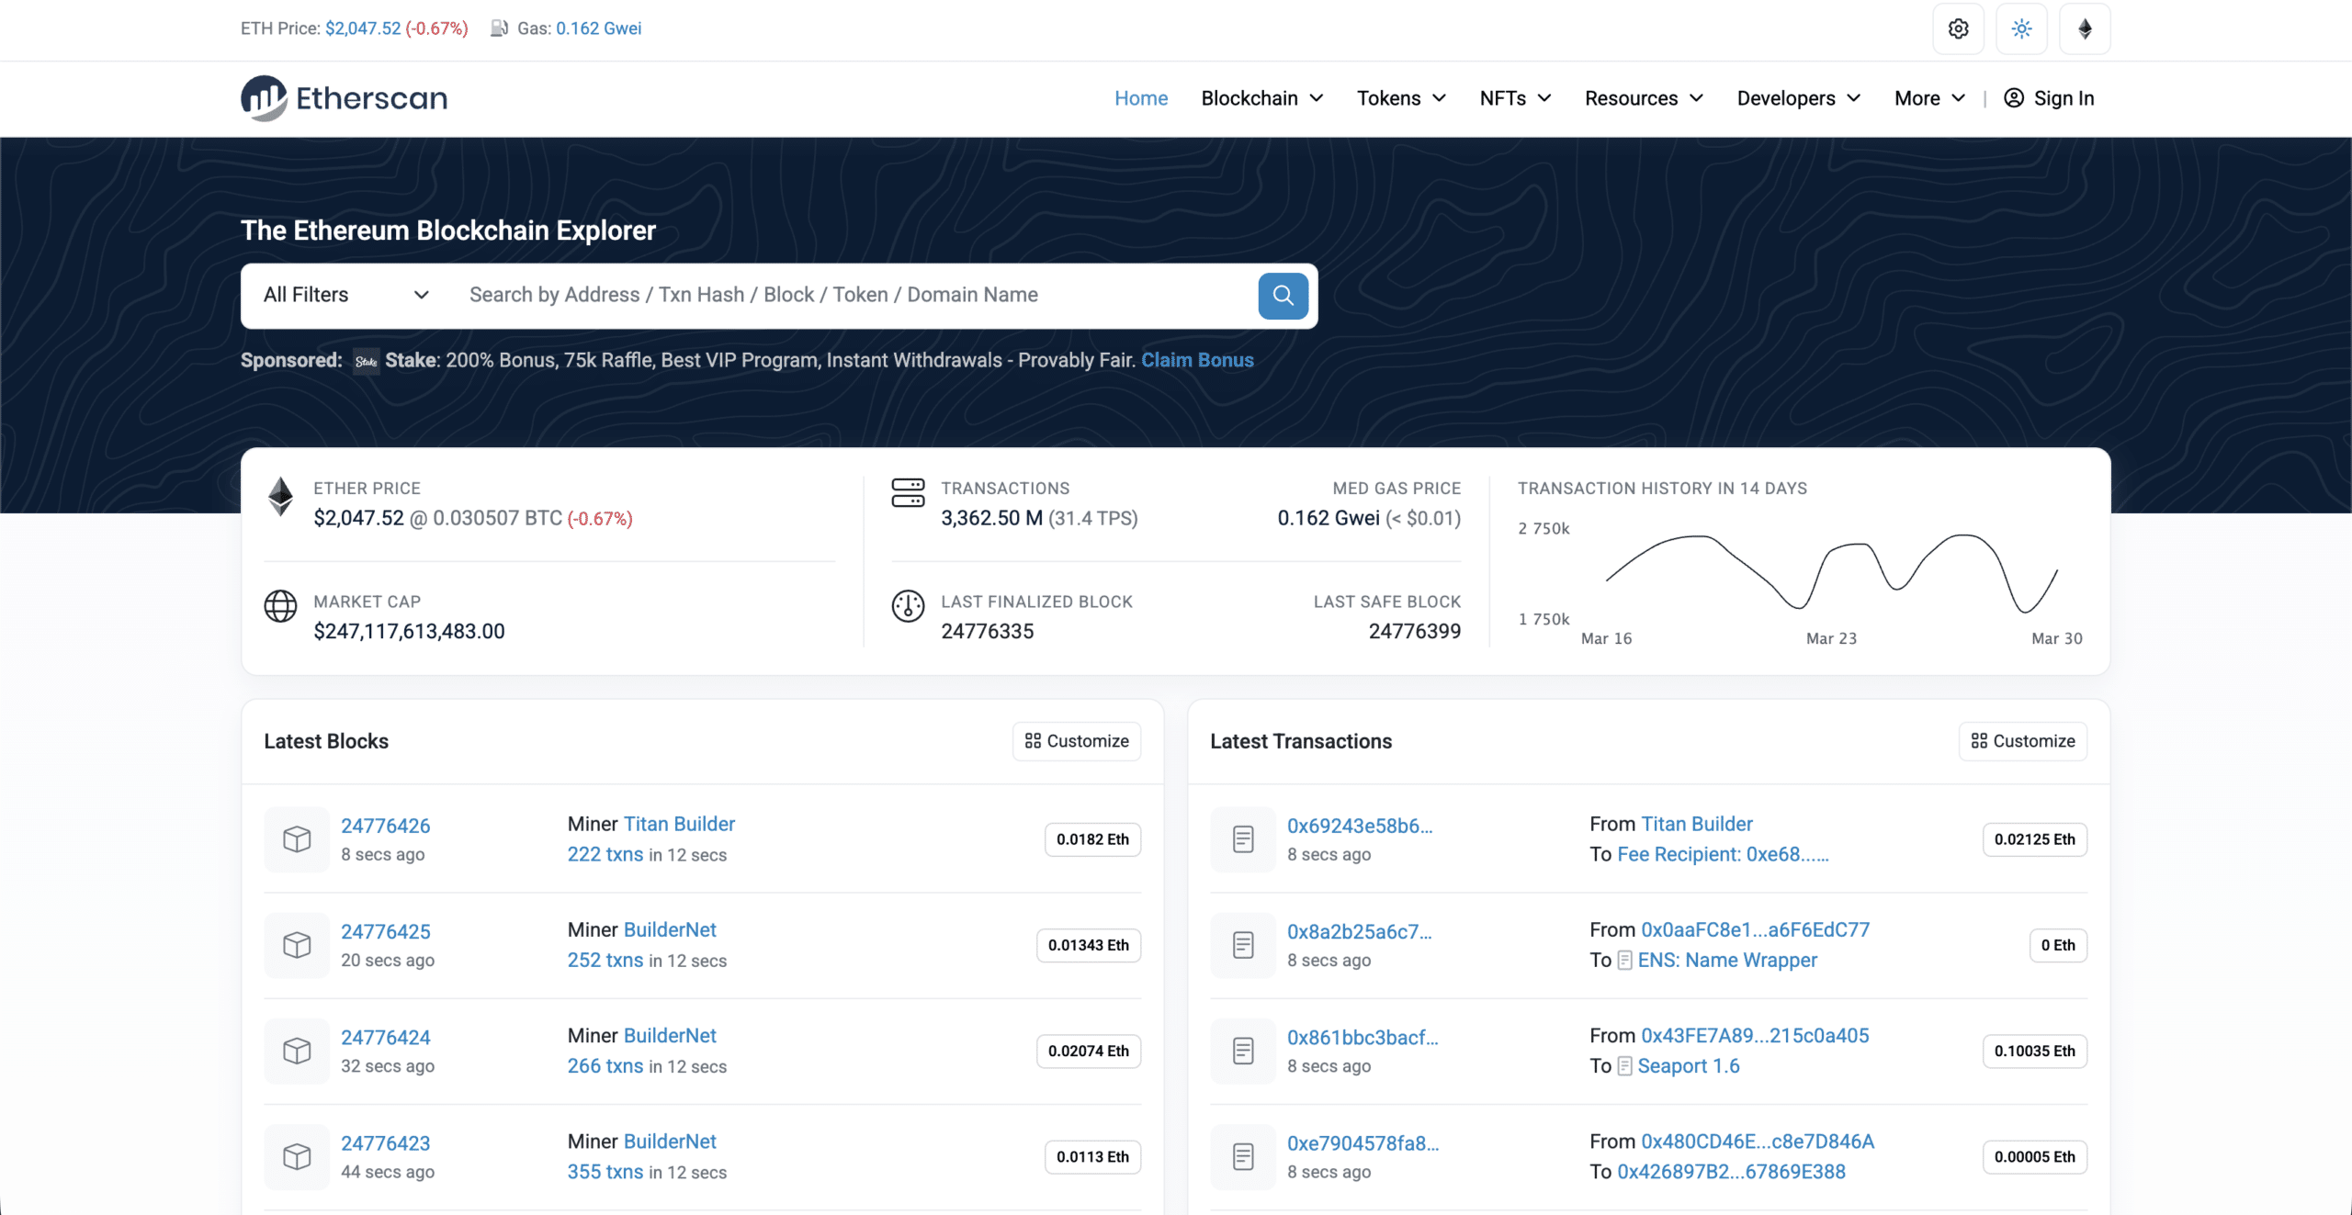Click the transaction history 14-day chart

pos(1828,574)
